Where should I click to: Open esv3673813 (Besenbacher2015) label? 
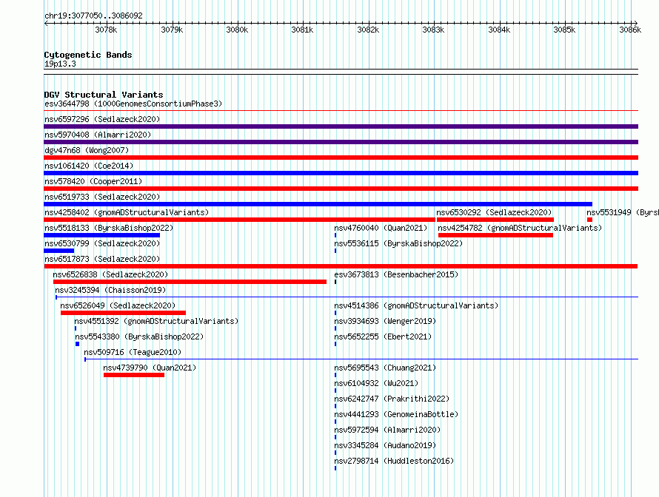(396, 274)
